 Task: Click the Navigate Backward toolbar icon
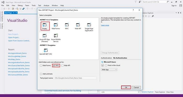coord(4,9)
